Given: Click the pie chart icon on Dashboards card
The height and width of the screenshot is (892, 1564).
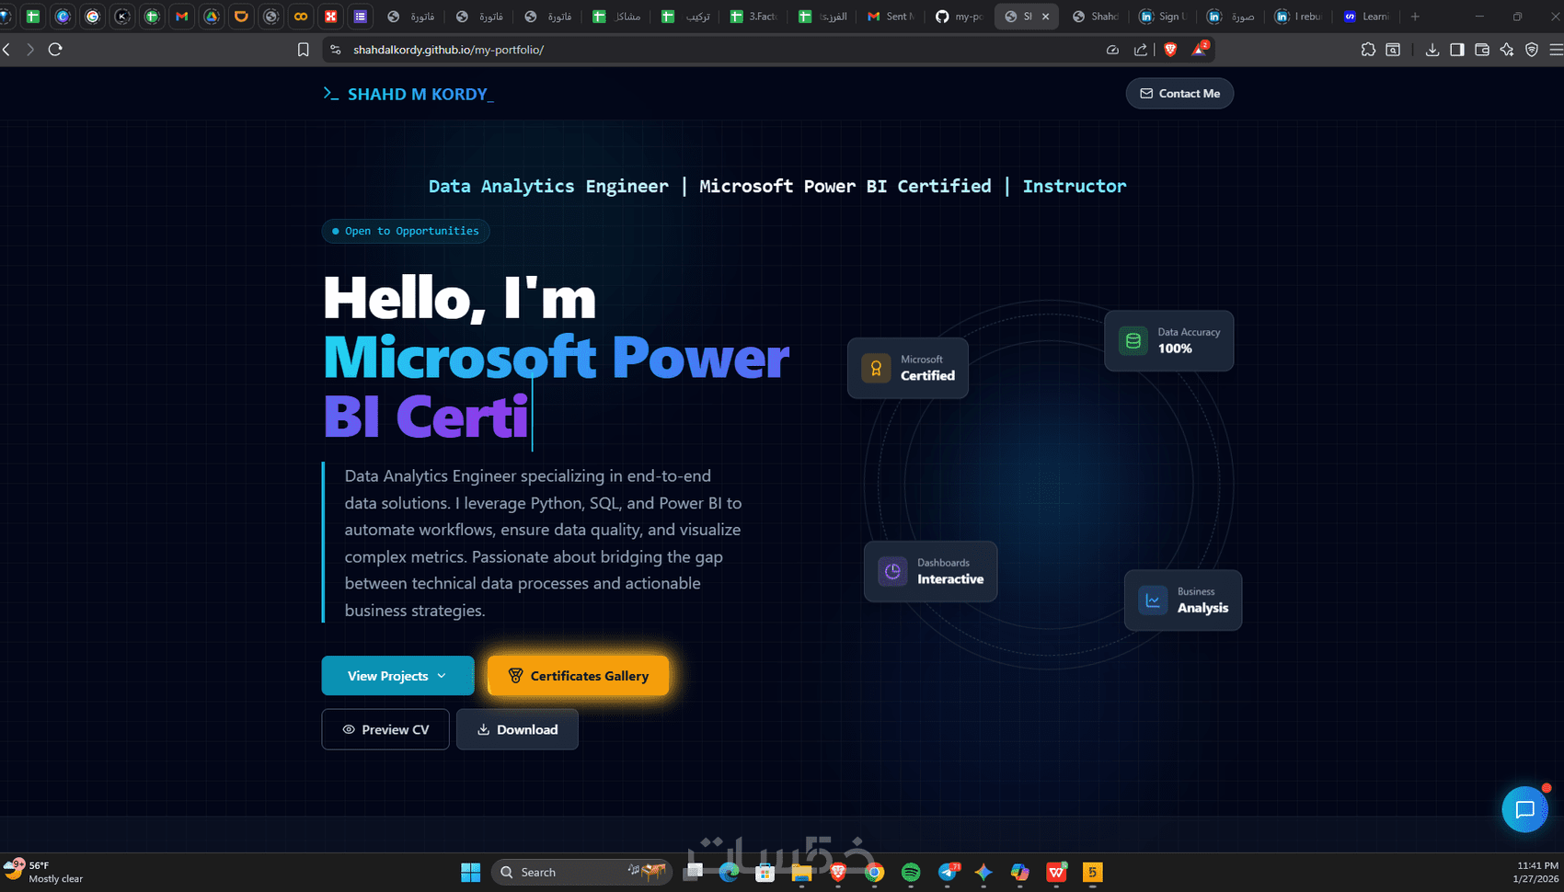Looking at the screenshot, I should (x=892, y=571).
